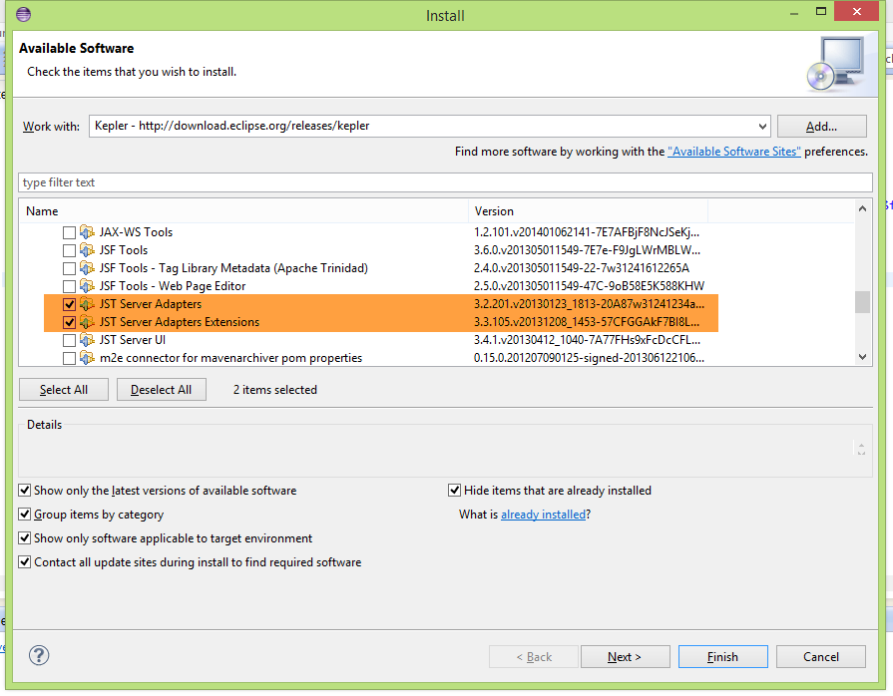Click the software list scrollbar thumb
893x696 pixels.
[x=862, y=302]
